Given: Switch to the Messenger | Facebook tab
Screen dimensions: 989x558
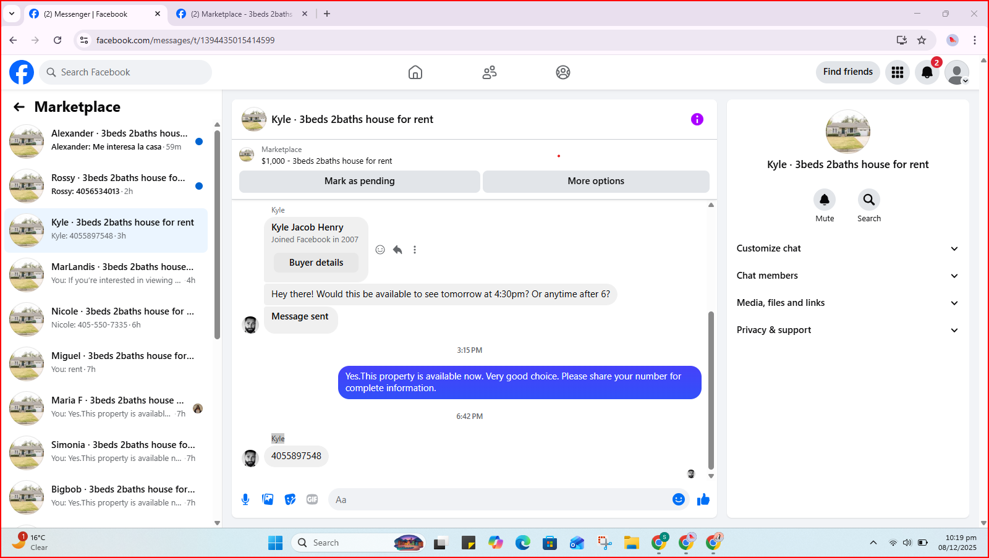Looking at the screenshot, I should point(96,14).
